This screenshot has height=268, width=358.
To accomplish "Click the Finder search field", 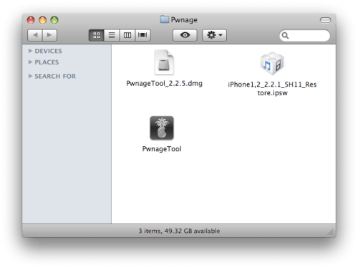I will click(x=305, y=36).
